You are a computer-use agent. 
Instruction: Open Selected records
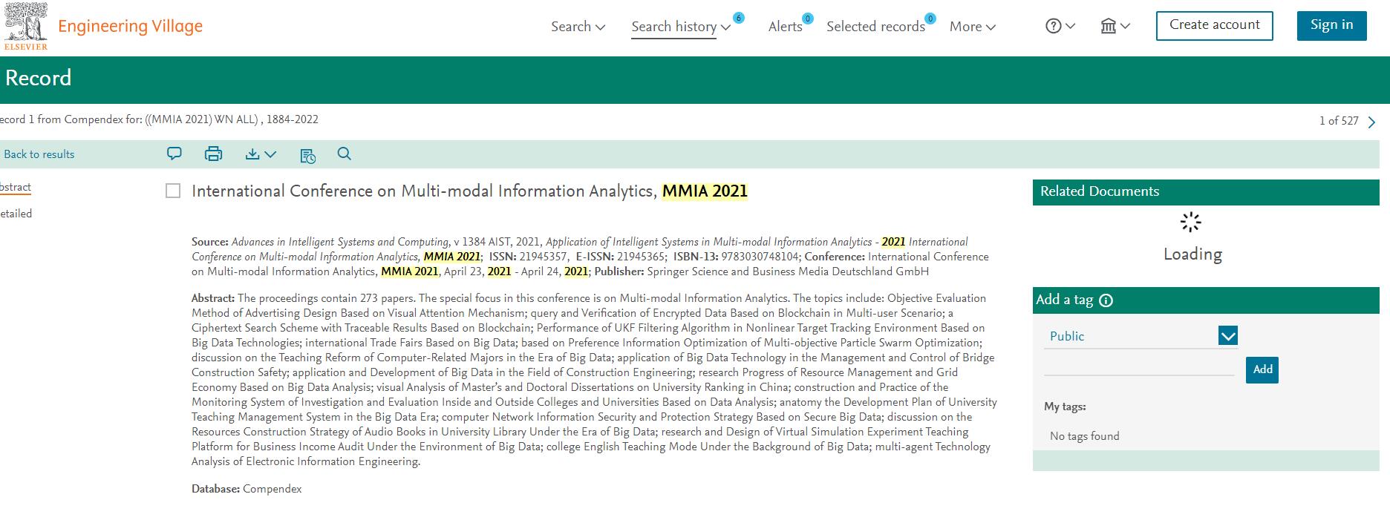point(875,27)
